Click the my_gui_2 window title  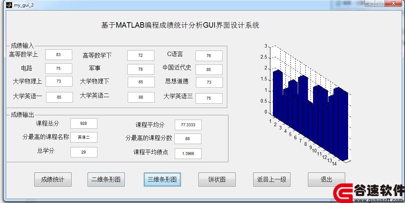(24, 5)
